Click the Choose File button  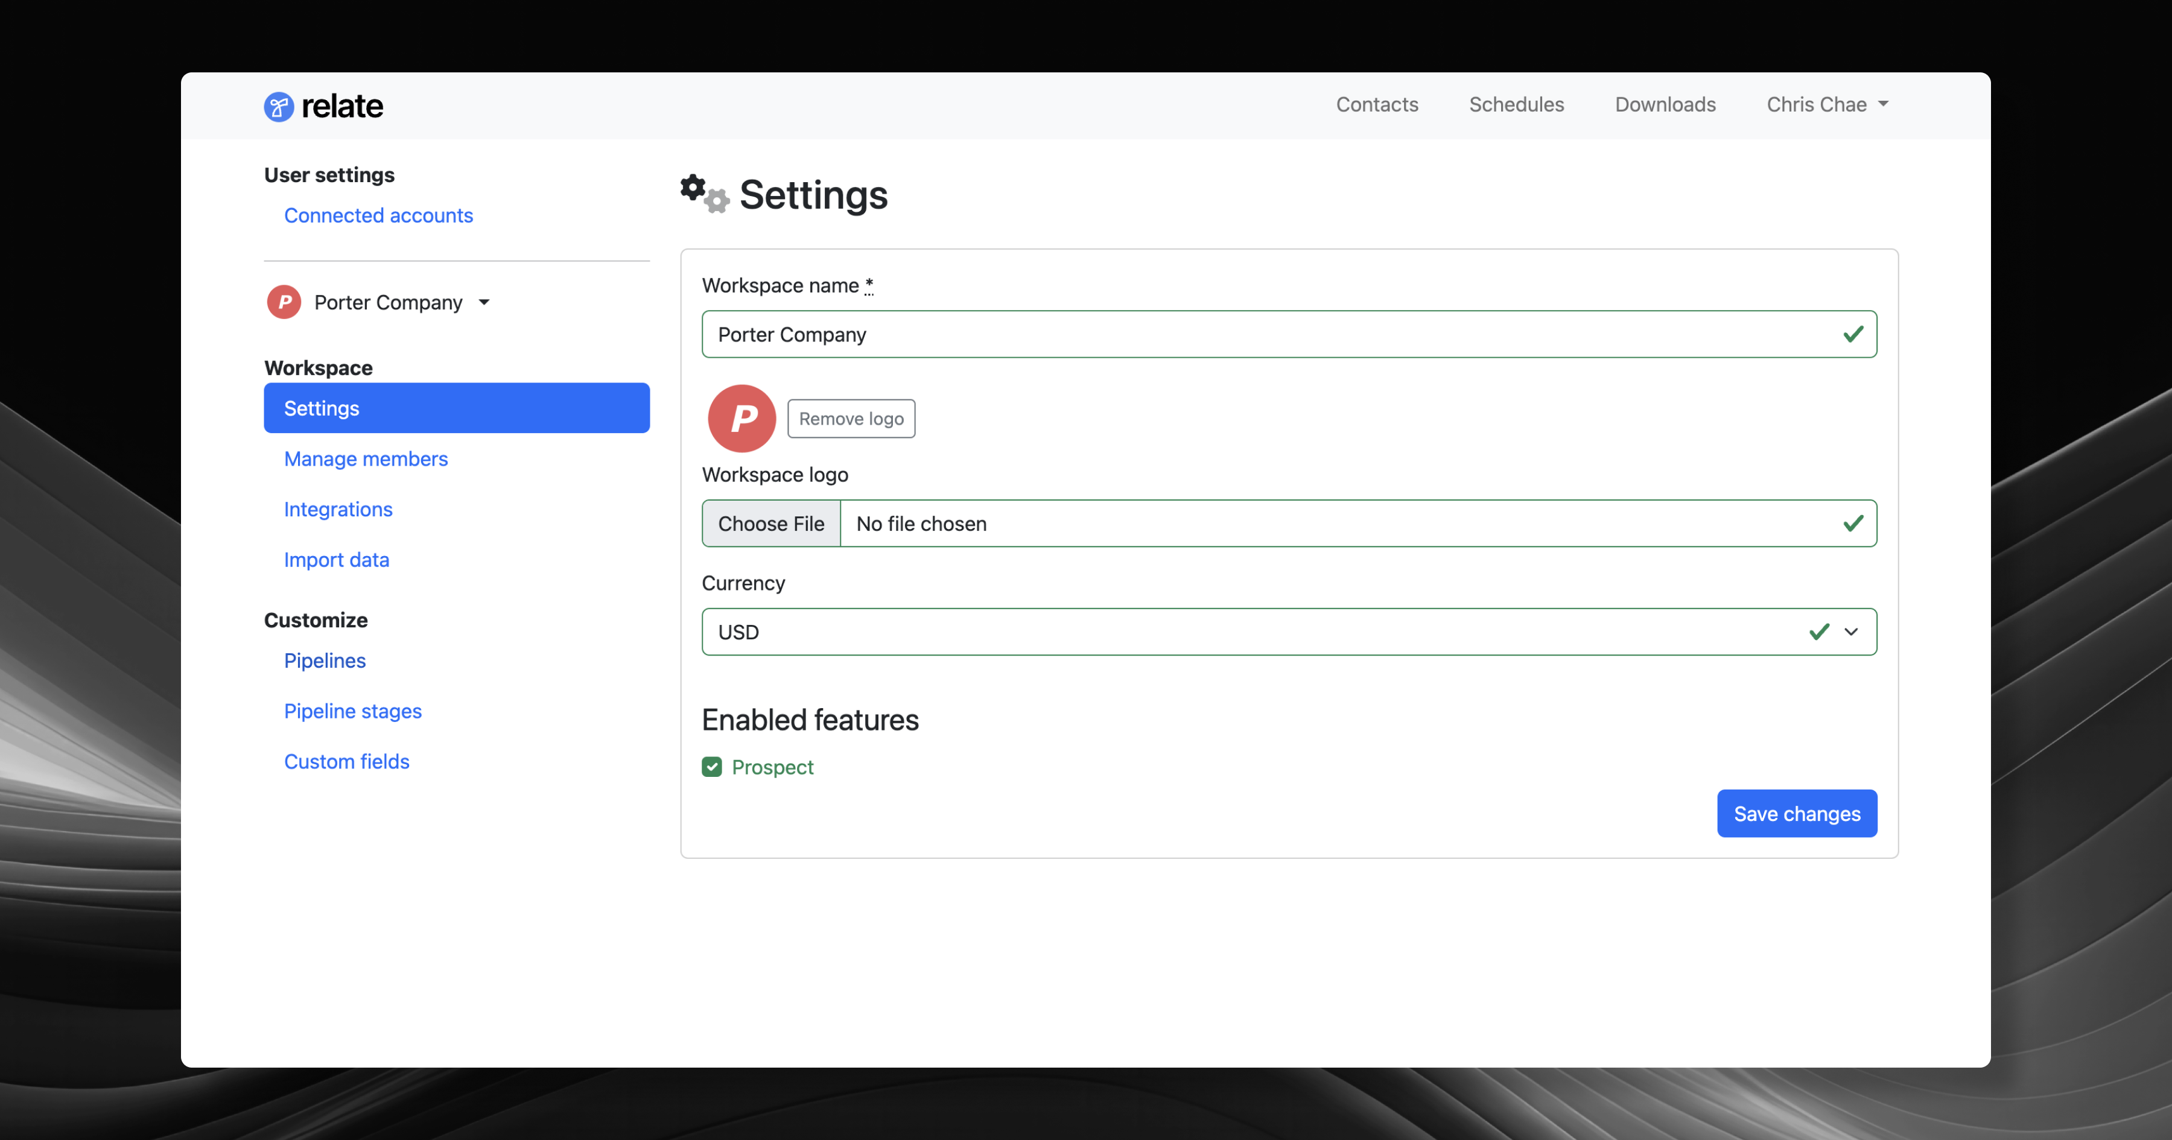tap(770, 524)
